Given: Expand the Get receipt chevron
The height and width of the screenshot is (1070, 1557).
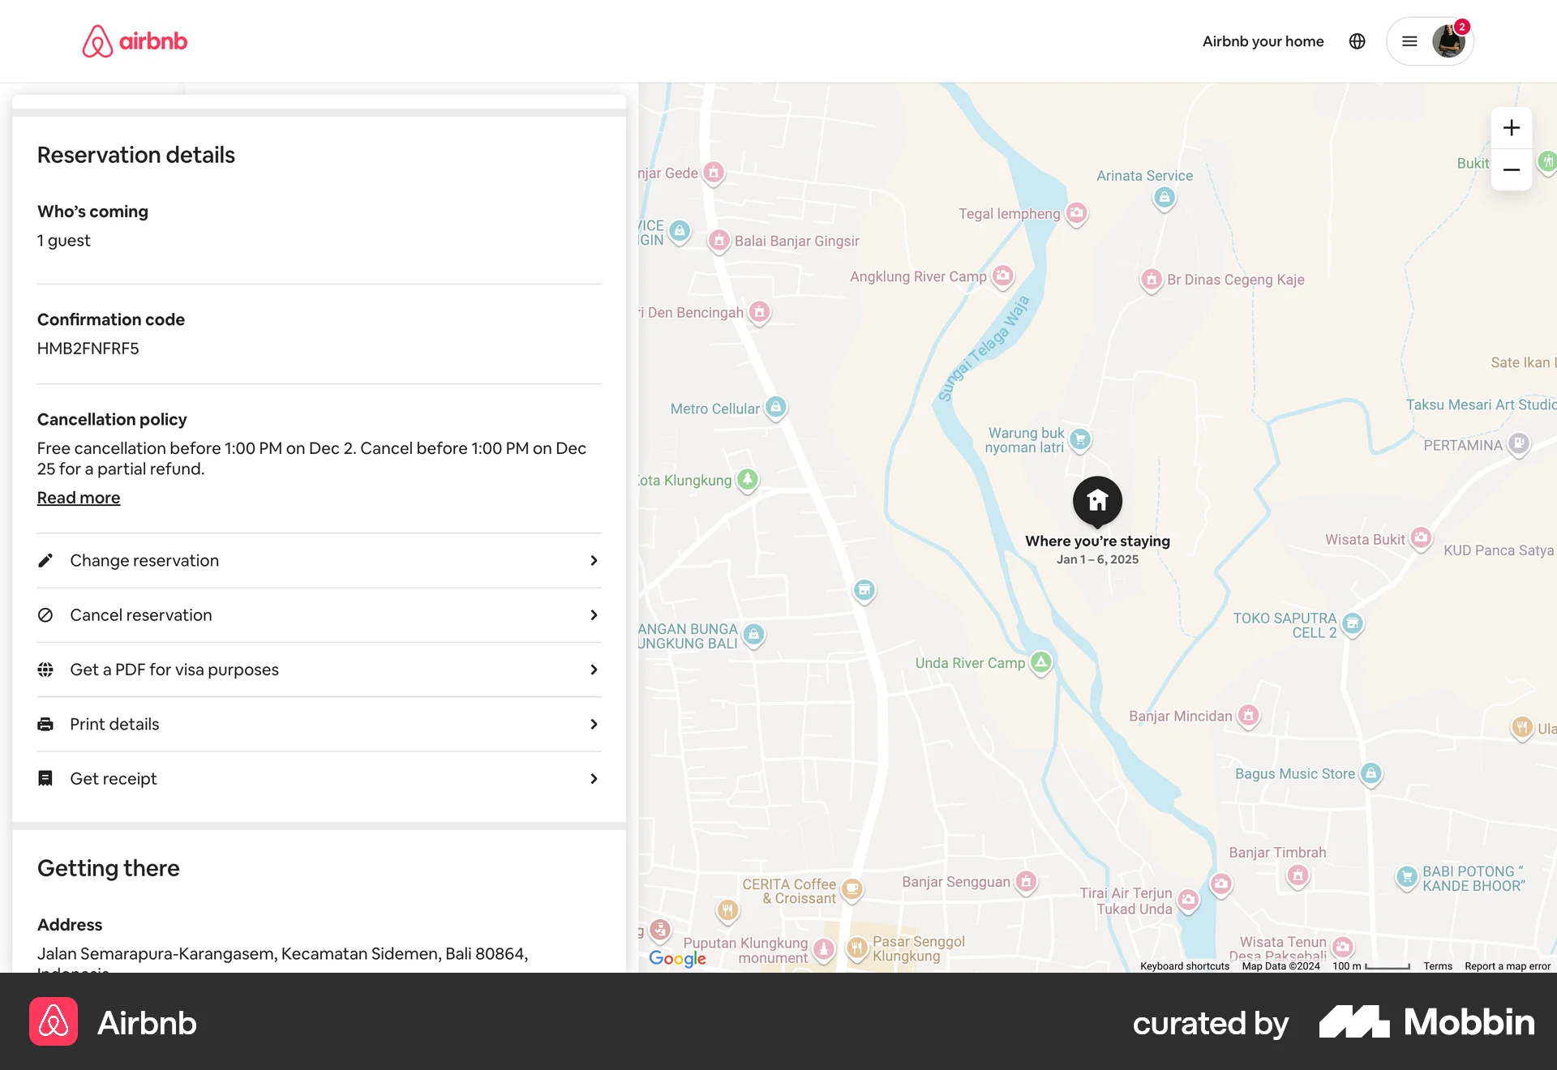Looking at the screenshot, I should click(x=594, y=778).
